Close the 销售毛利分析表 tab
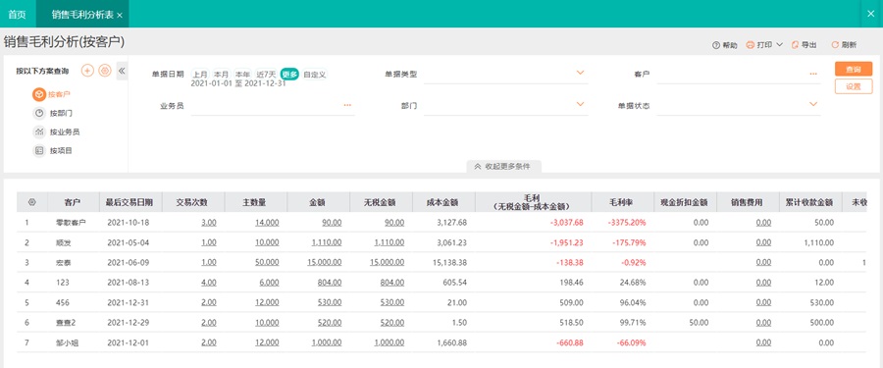Image resolution: width=883 pixels, height=368 pixels. [x=120, y=16]
